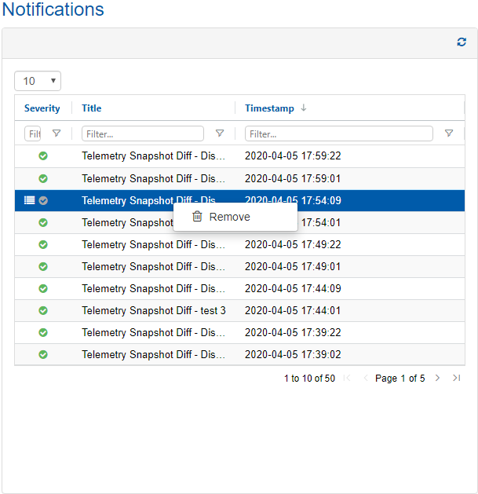This screenshot has width=478, height=494.
Task: Open the page size dropdown showing 10
Action: click(x=38, y=81)
